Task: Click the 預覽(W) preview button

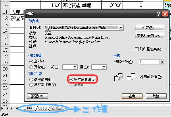Action: pyautogui.click(x=37, y=96)
